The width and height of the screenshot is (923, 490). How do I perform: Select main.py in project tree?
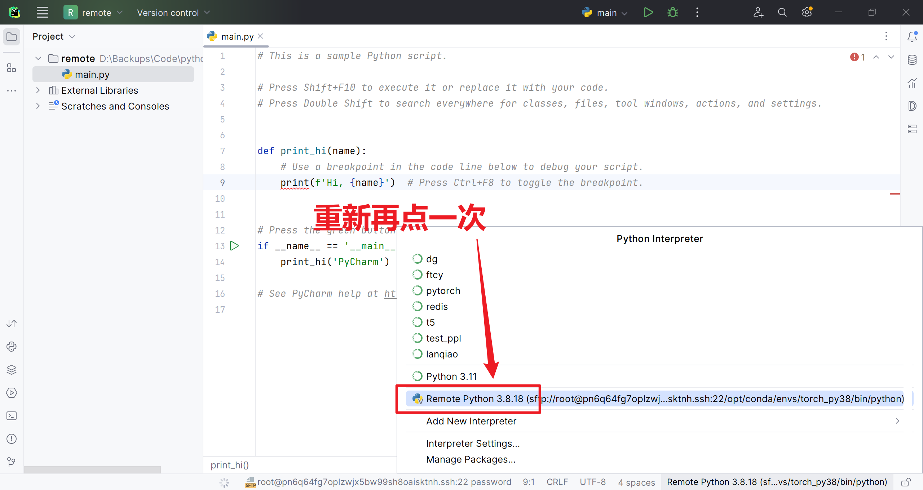(x=113, y=74)
